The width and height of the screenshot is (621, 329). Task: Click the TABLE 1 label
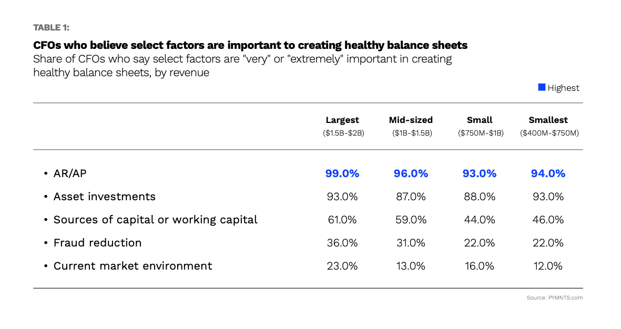coord(51,28)
